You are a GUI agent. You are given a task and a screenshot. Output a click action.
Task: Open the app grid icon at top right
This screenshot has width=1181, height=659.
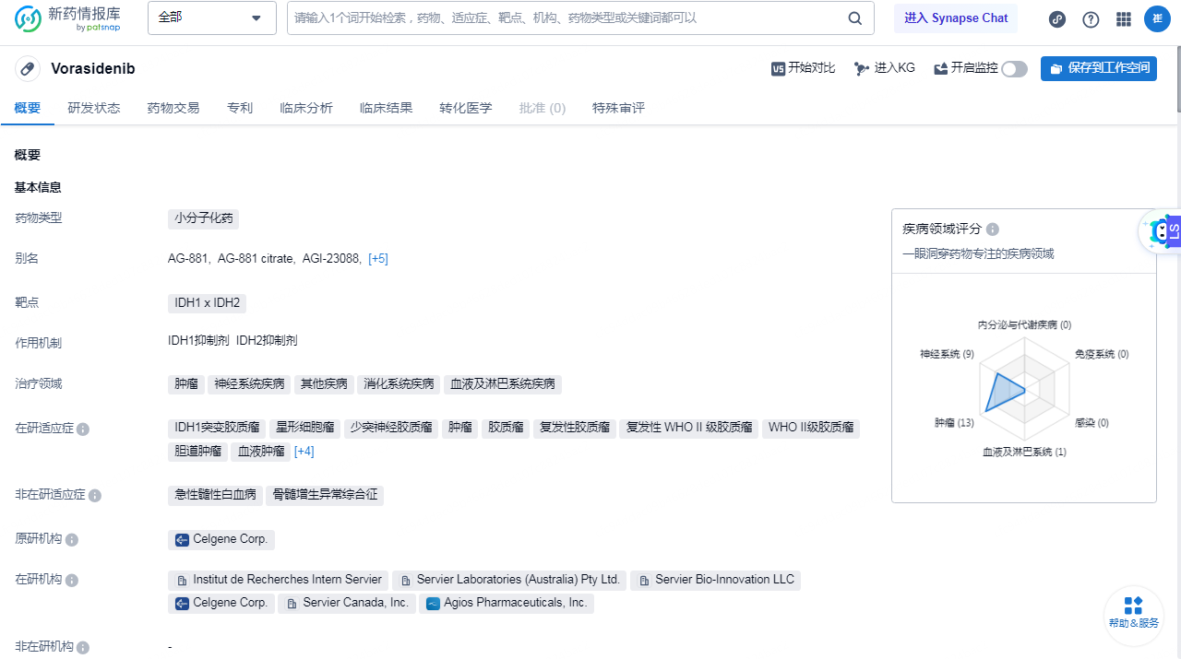point(1123,18)
